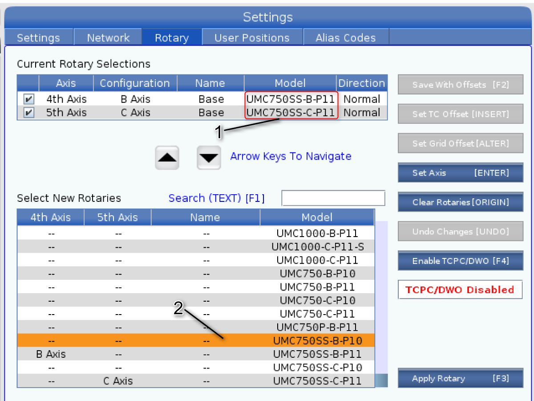Click Save With Offsets [F2] button
The width and height of the screenshot is (534, 401).
click(461, 85)
